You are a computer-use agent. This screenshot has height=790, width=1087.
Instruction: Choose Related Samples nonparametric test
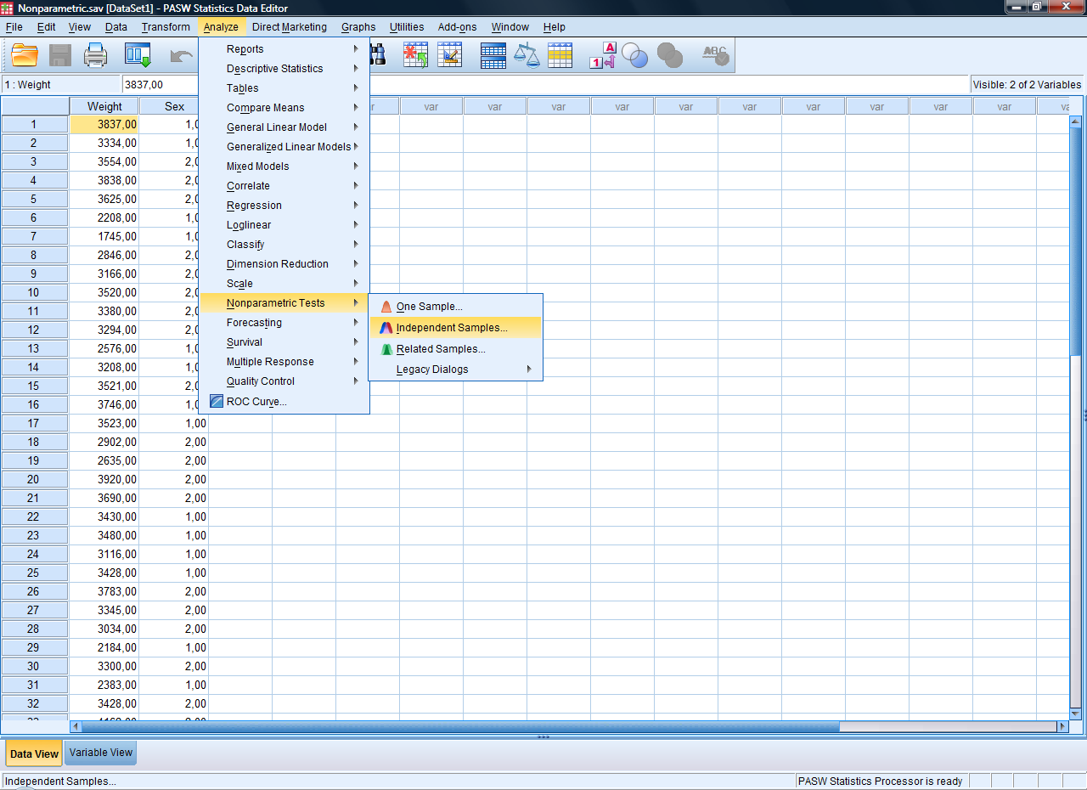click(x=455, y=349)
